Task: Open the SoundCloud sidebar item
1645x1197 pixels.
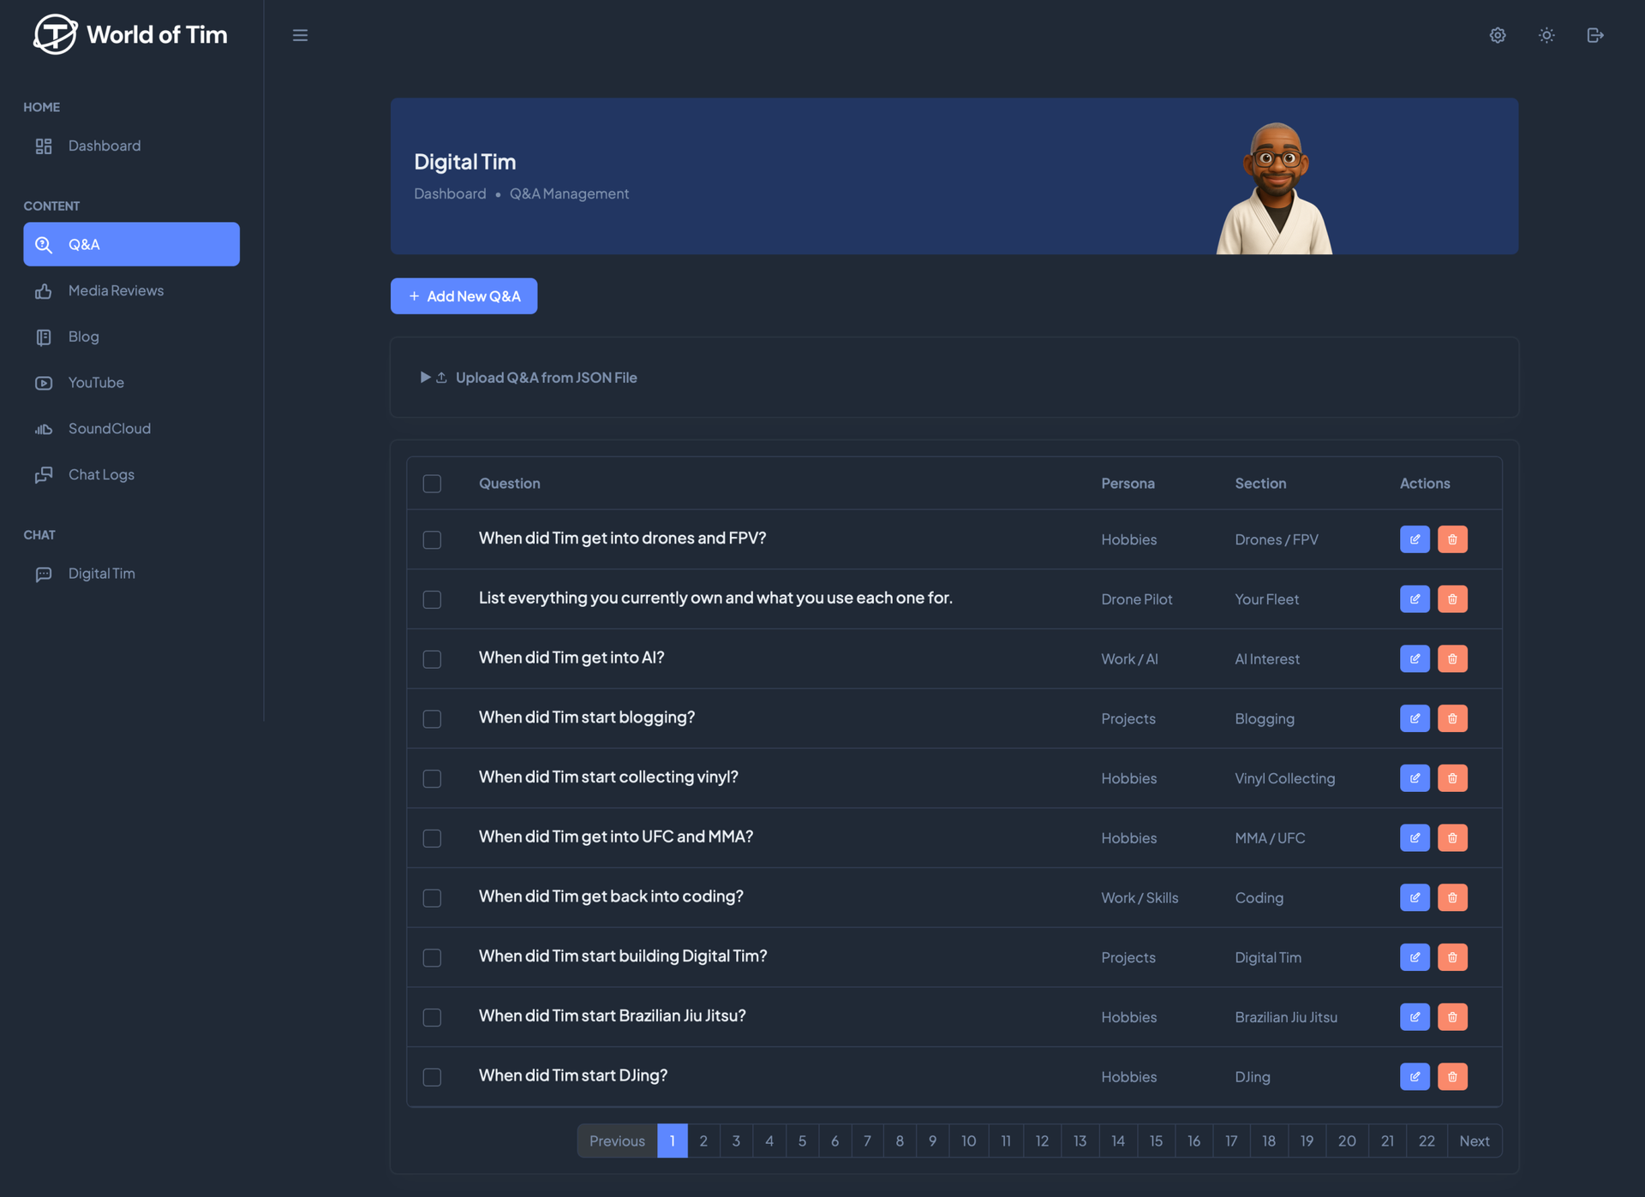Action: 109,428
